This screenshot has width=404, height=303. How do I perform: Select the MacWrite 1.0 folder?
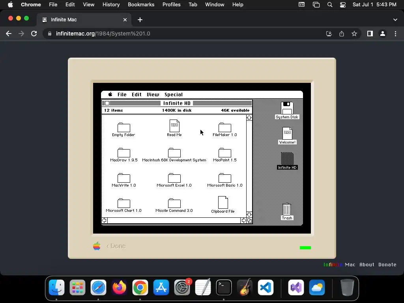click(123, 178)
